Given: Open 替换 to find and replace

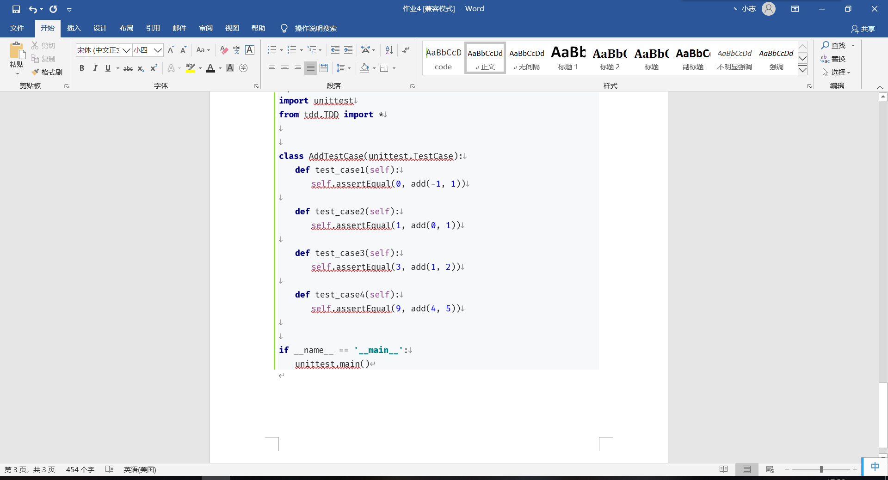Looking at the screenshot, I should pos(838,59).
